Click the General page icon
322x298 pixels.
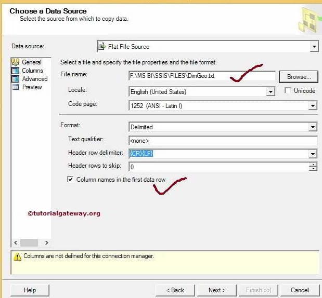pos(16,62)
